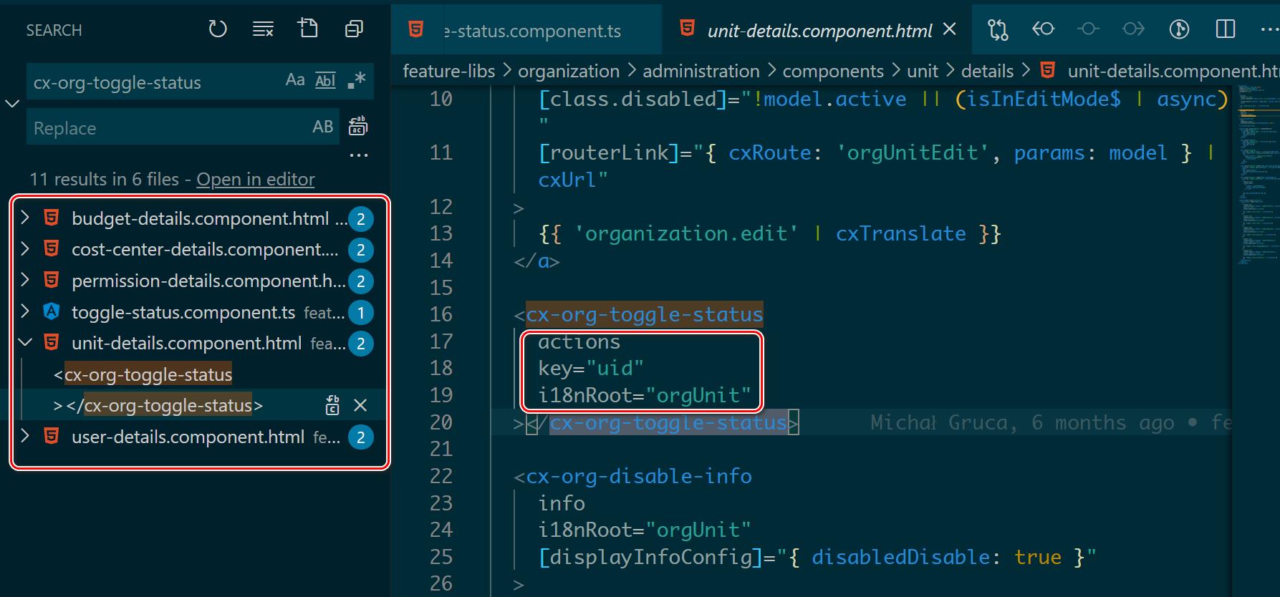The width and height of the screenshot is (1280, 597).
Task: Click unit breadcrumb segment
Action: pyautogui.click(x=923, y=71)
